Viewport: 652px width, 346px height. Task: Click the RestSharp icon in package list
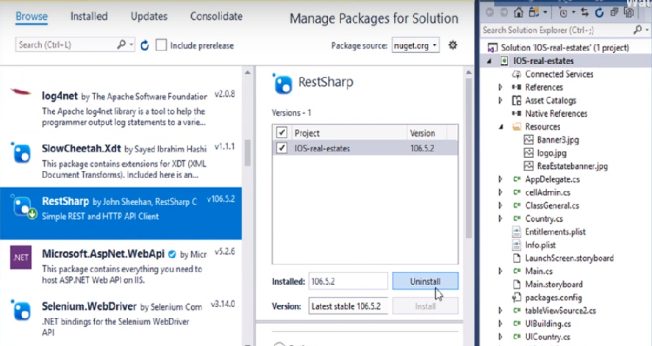pos(23,206)
